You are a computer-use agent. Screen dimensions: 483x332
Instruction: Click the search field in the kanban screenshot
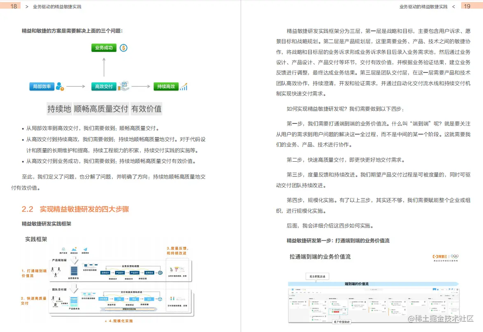(374, 290)
